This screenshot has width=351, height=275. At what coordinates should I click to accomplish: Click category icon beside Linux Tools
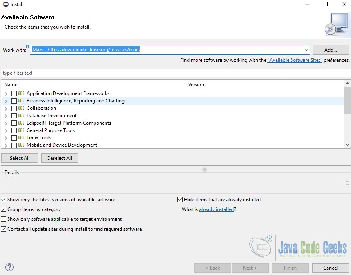pyautogui.click(x=21, y=138)
